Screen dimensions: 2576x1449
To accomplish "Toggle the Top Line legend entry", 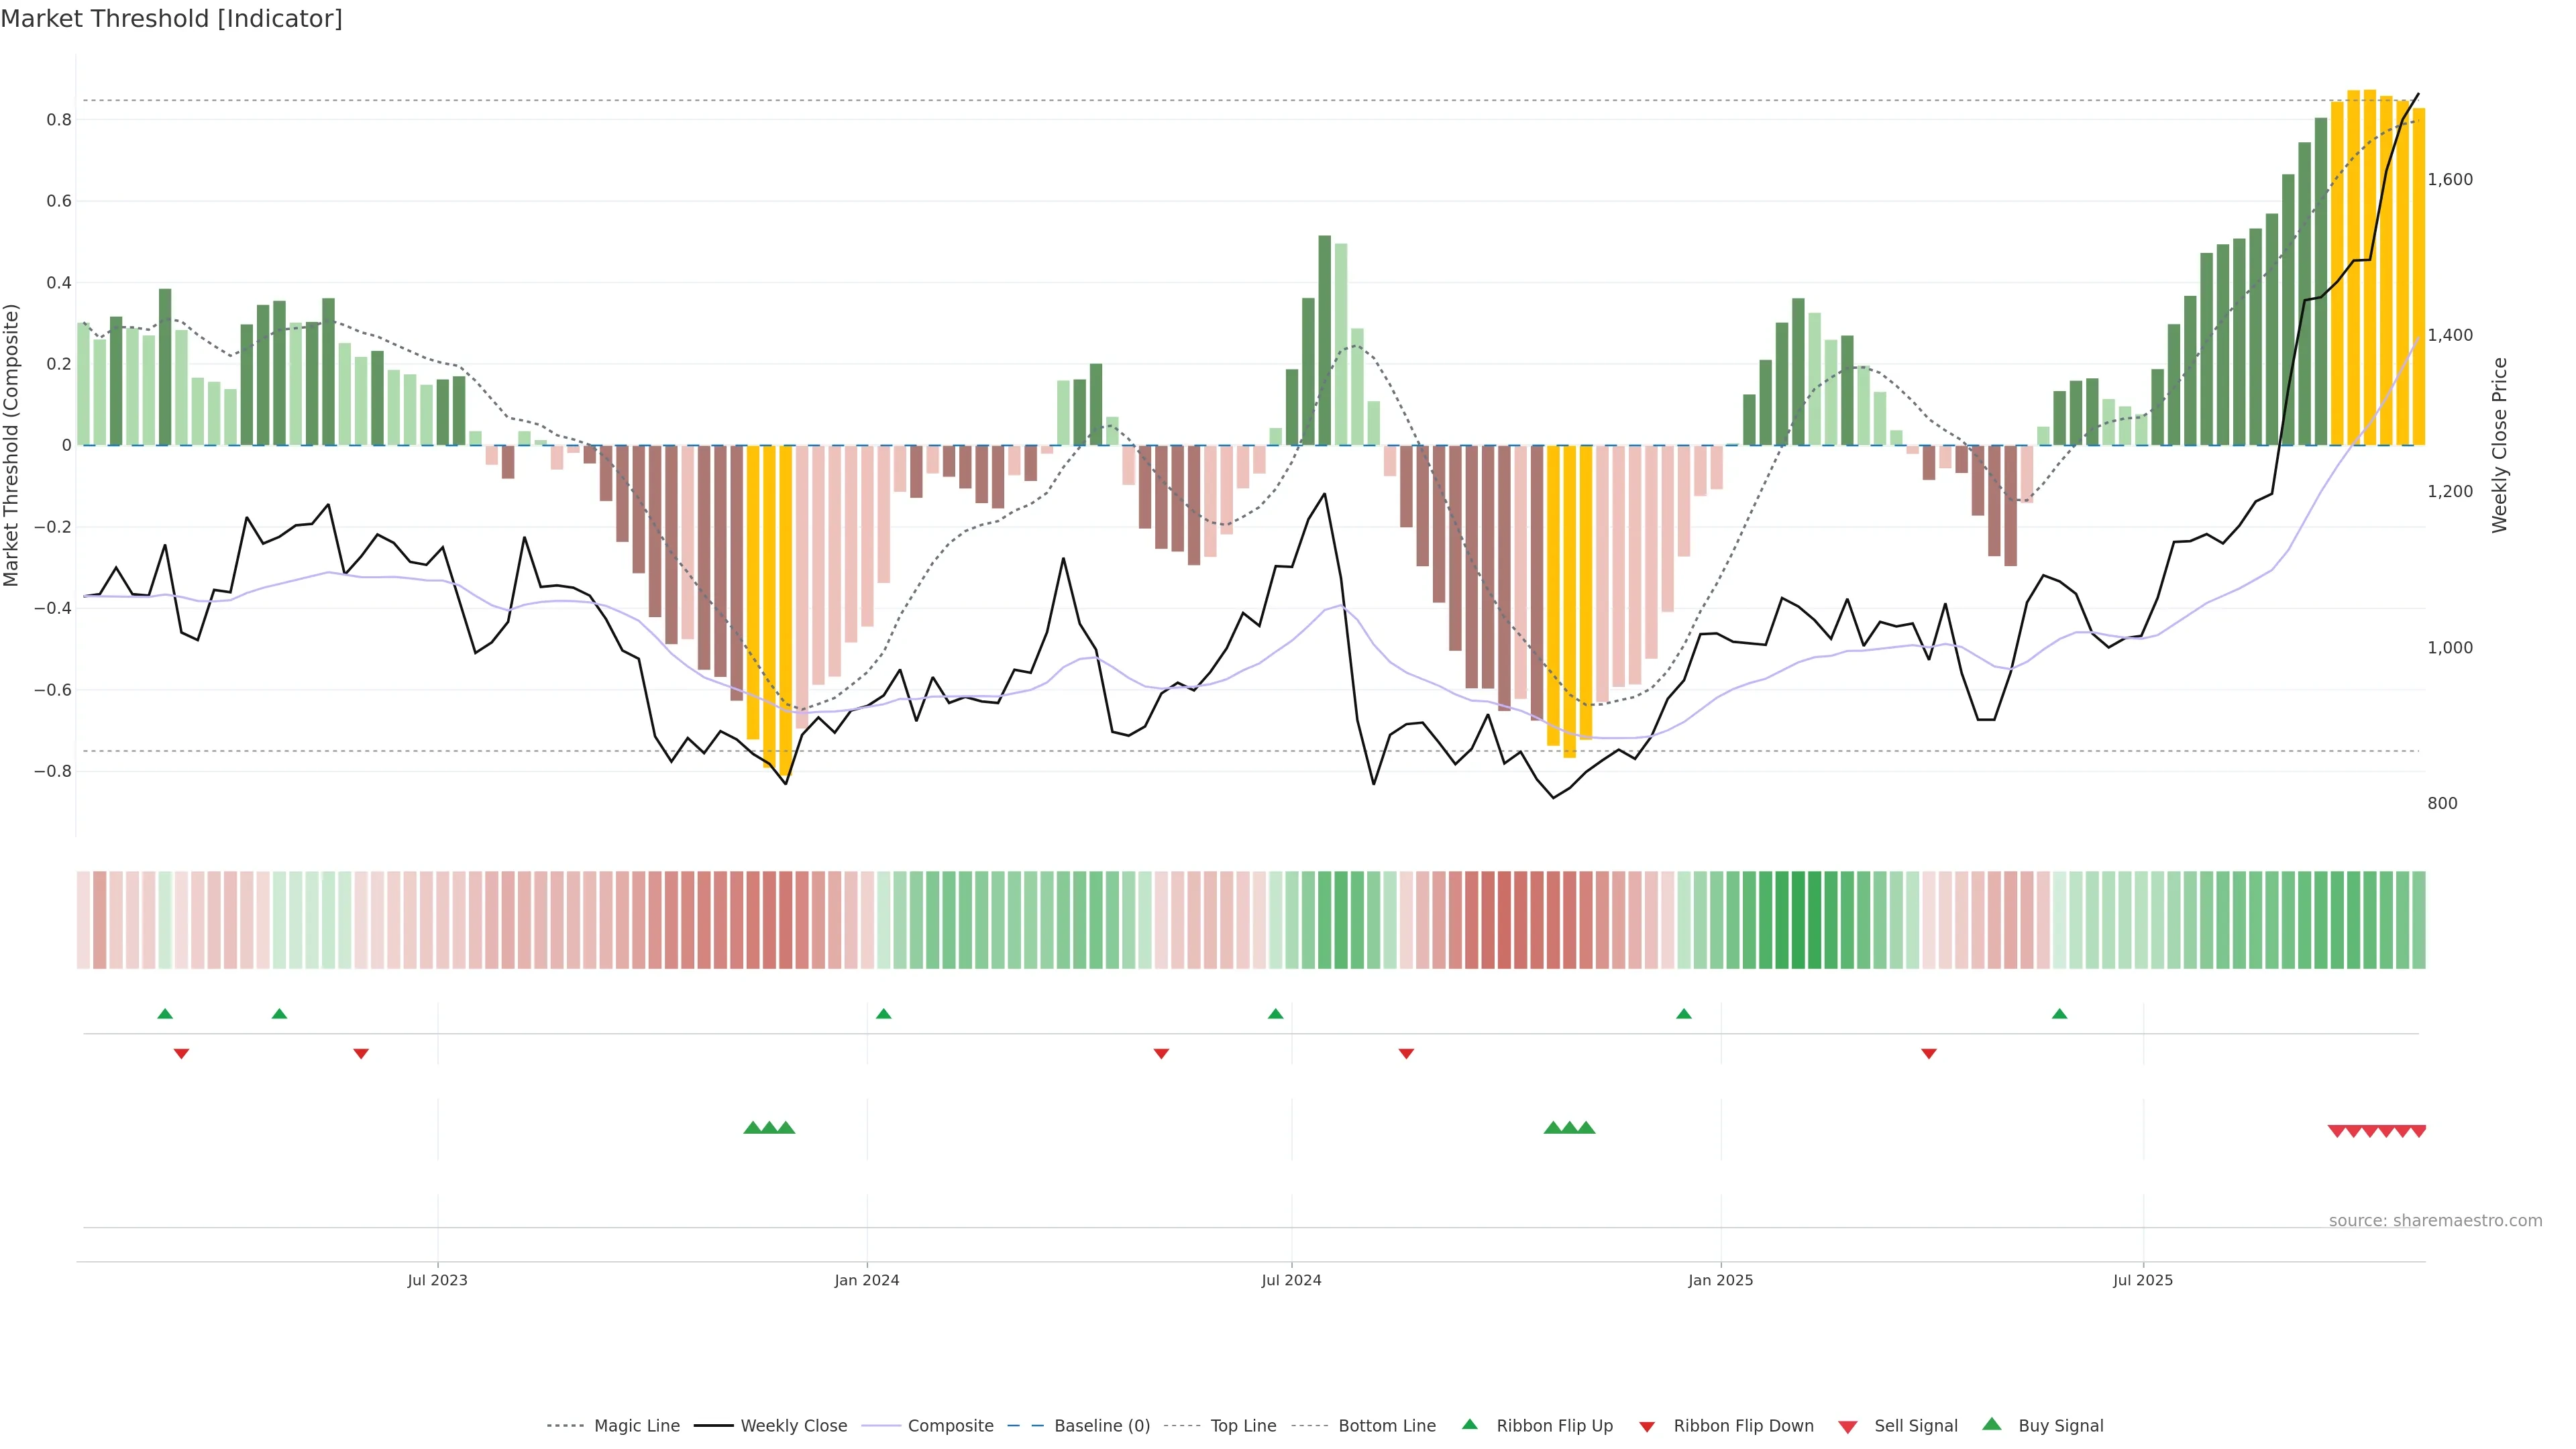I will coord(1243,1426).
